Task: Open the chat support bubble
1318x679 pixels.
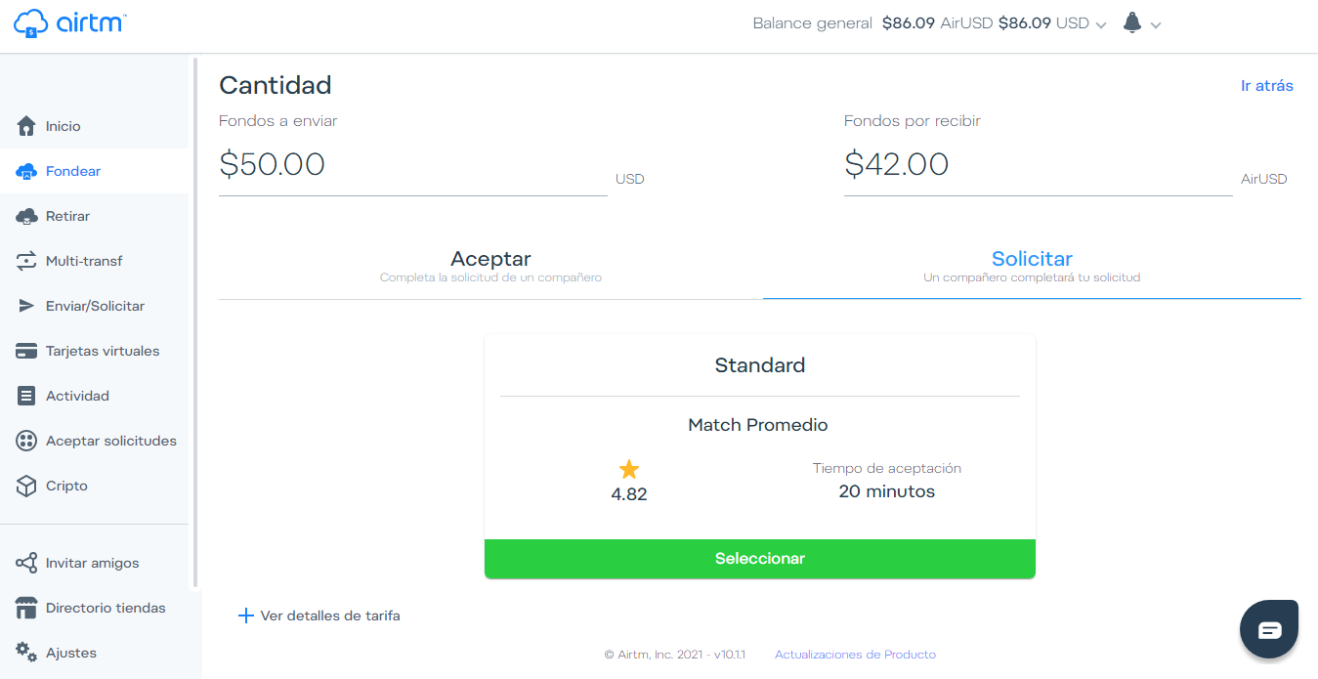Action: [x=1268, y=629]
